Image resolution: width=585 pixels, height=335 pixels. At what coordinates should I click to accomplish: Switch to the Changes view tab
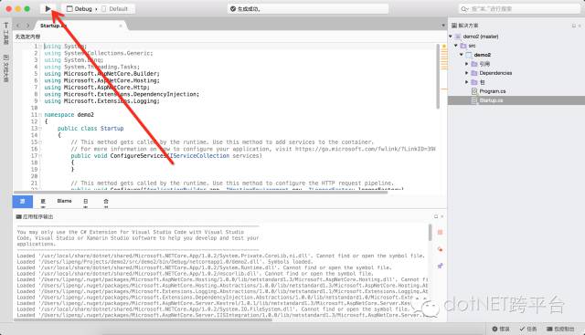(43, 202)
